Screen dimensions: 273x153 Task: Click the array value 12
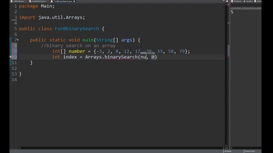click(127, 51)
